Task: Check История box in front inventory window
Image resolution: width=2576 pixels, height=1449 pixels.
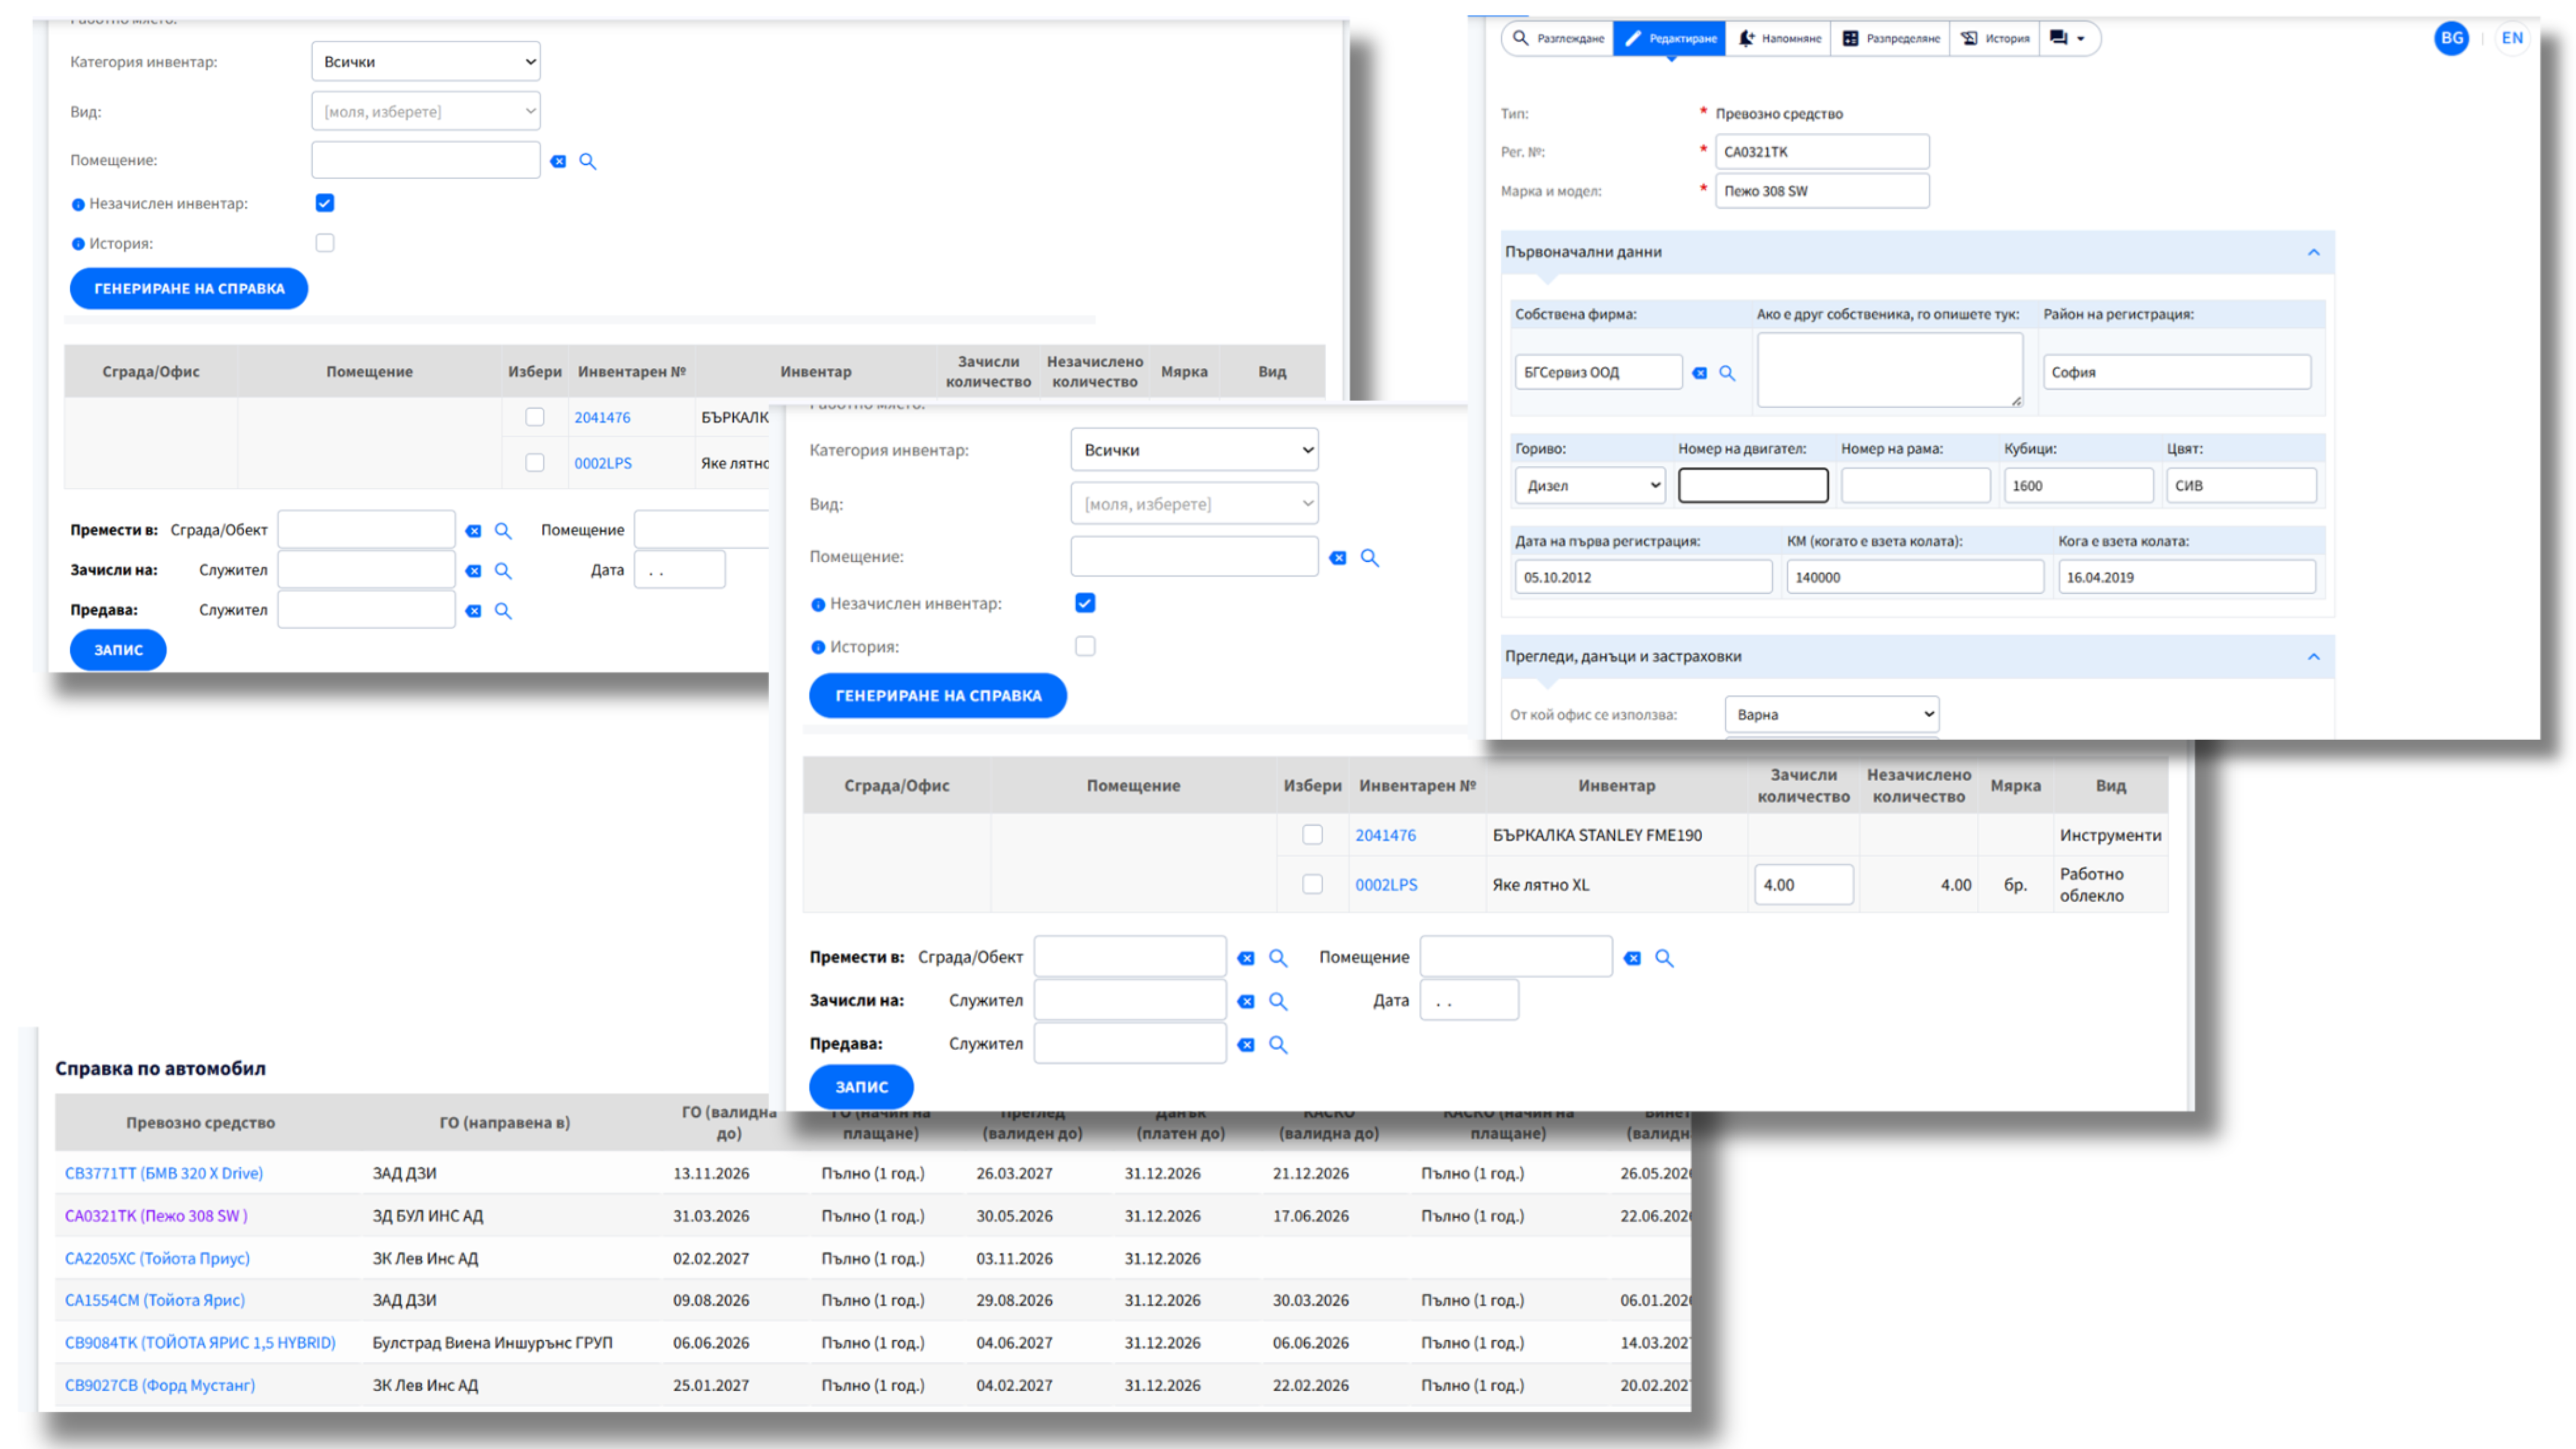Action: click(x=1085, y=646)
